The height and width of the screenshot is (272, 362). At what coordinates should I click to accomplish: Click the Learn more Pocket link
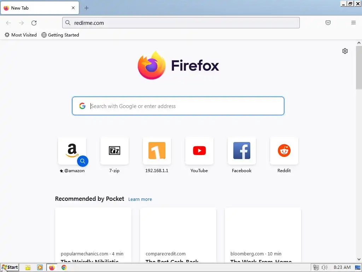coord(140,199)
